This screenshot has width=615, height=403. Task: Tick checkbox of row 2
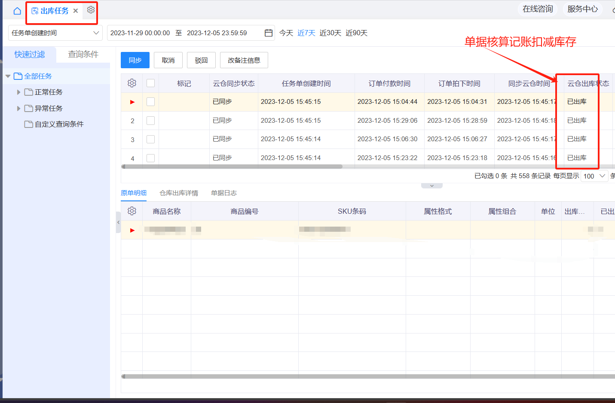click(x=150, y=121)
